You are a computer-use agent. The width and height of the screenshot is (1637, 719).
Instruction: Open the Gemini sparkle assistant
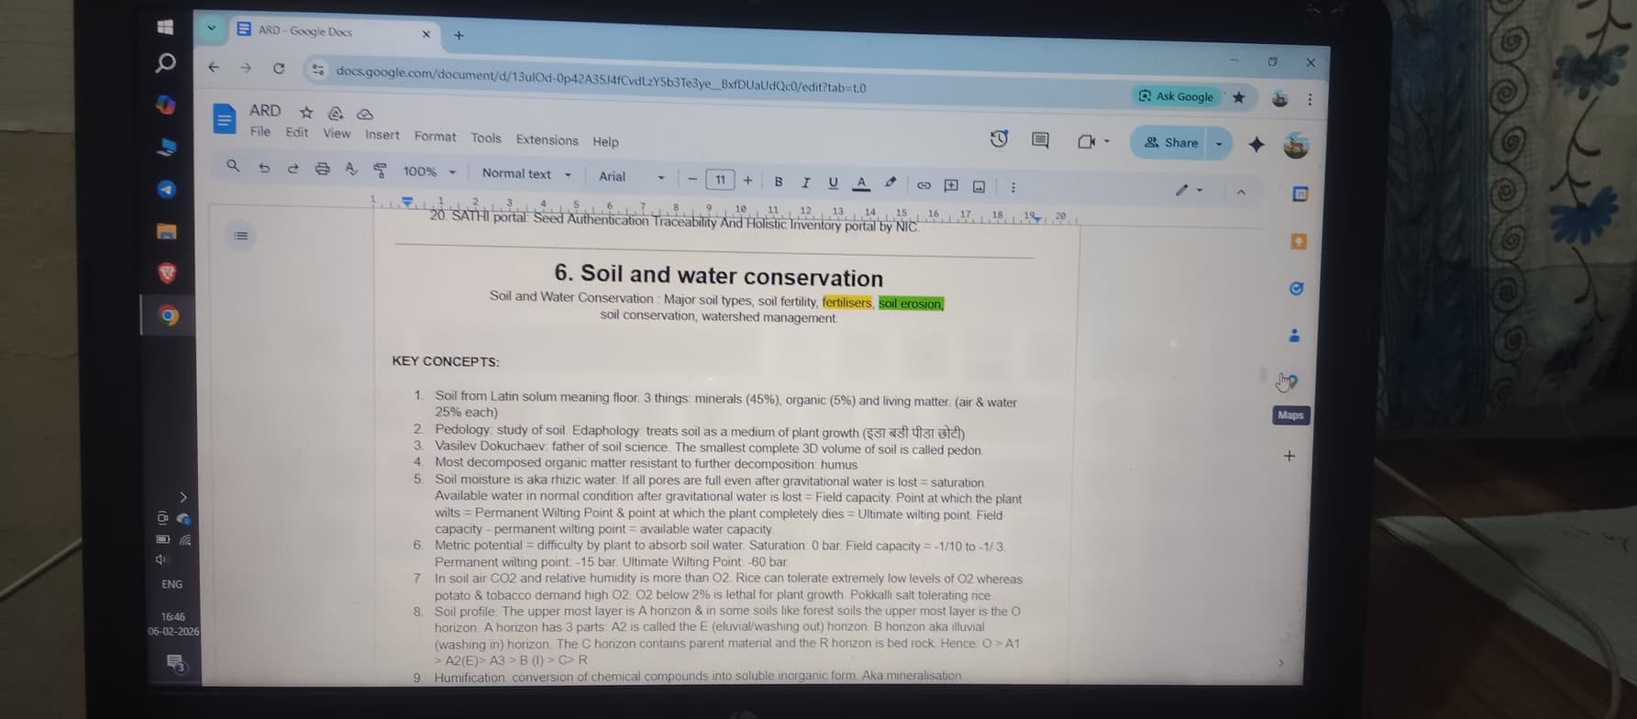pyautogui.click(x=1256, y=144)
